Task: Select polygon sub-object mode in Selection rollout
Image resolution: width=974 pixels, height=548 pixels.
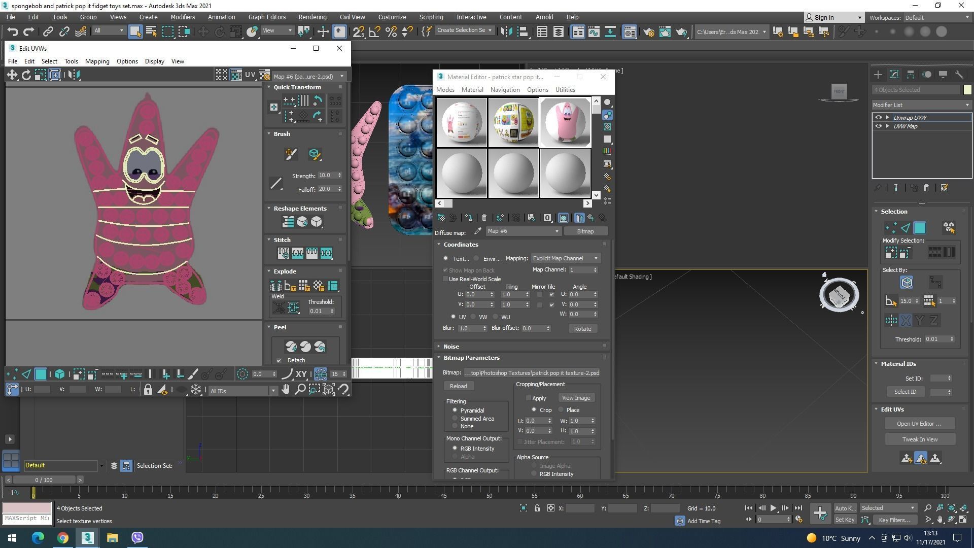Action: (920, 228)
